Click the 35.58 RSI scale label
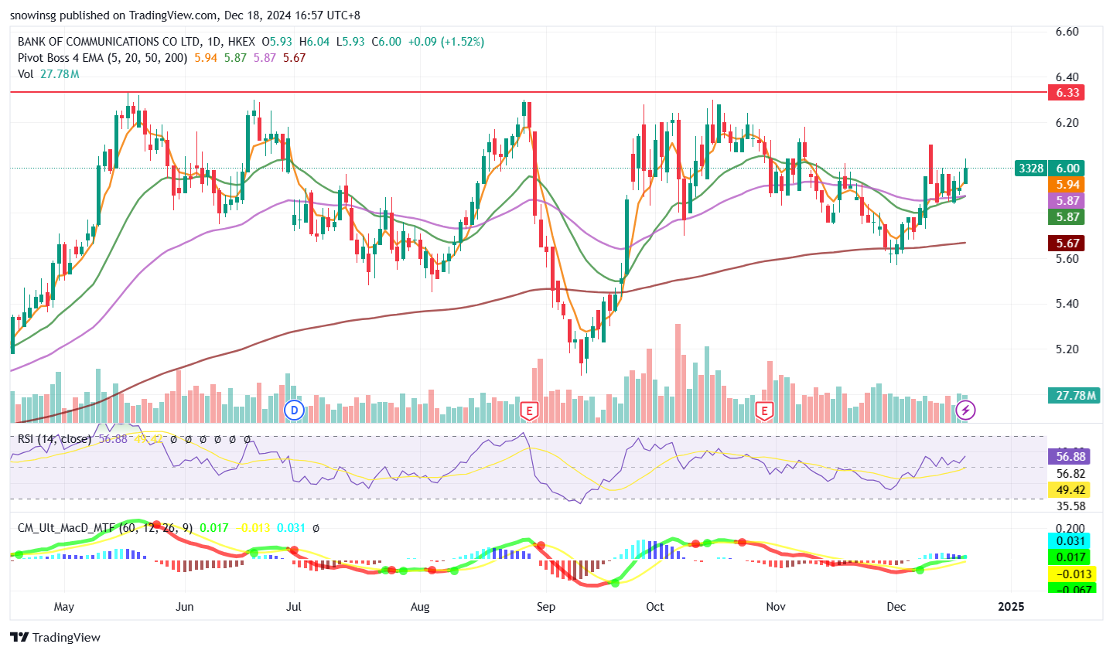Screen dimensions: 1113x654 pos(1070,506)
